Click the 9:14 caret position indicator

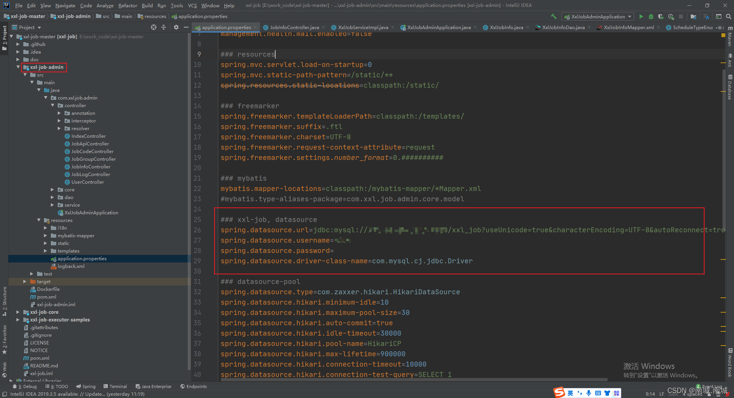[x=650, y=394]
